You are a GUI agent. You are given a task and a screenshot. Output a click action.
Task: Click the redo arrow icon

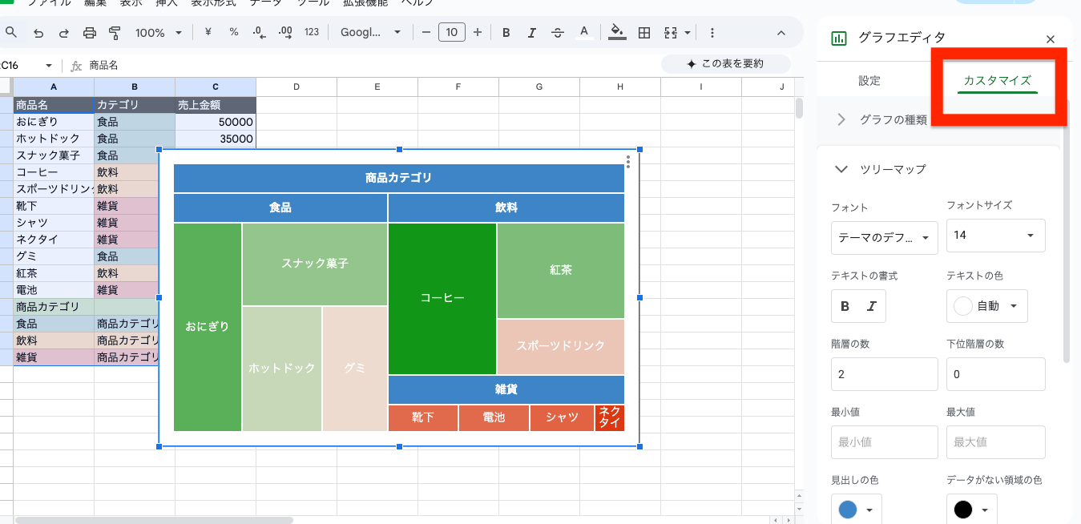63,33
